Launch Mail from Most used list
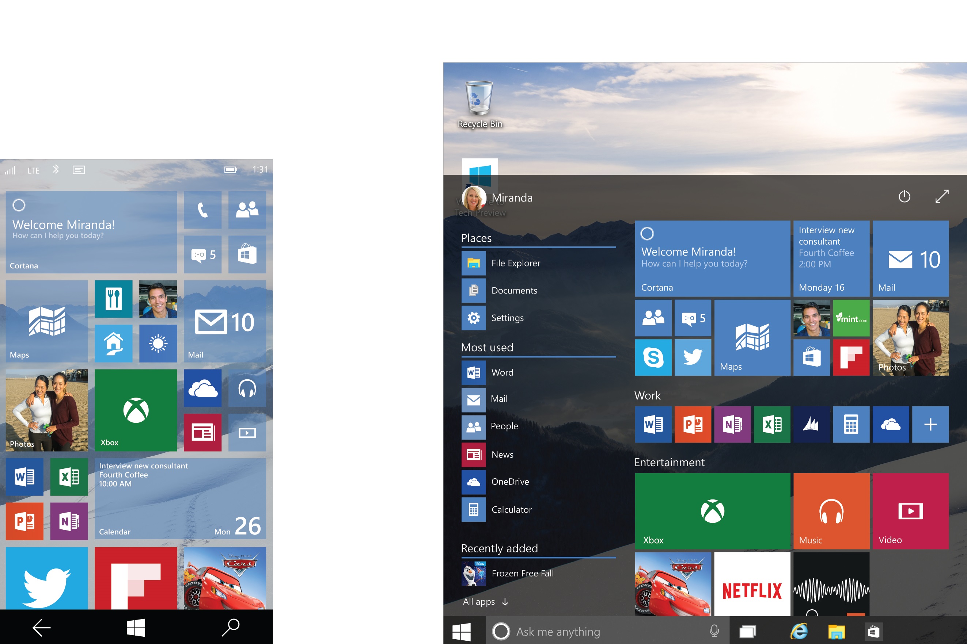The width and height of the screenshot is (967, 644). point(539,399)
